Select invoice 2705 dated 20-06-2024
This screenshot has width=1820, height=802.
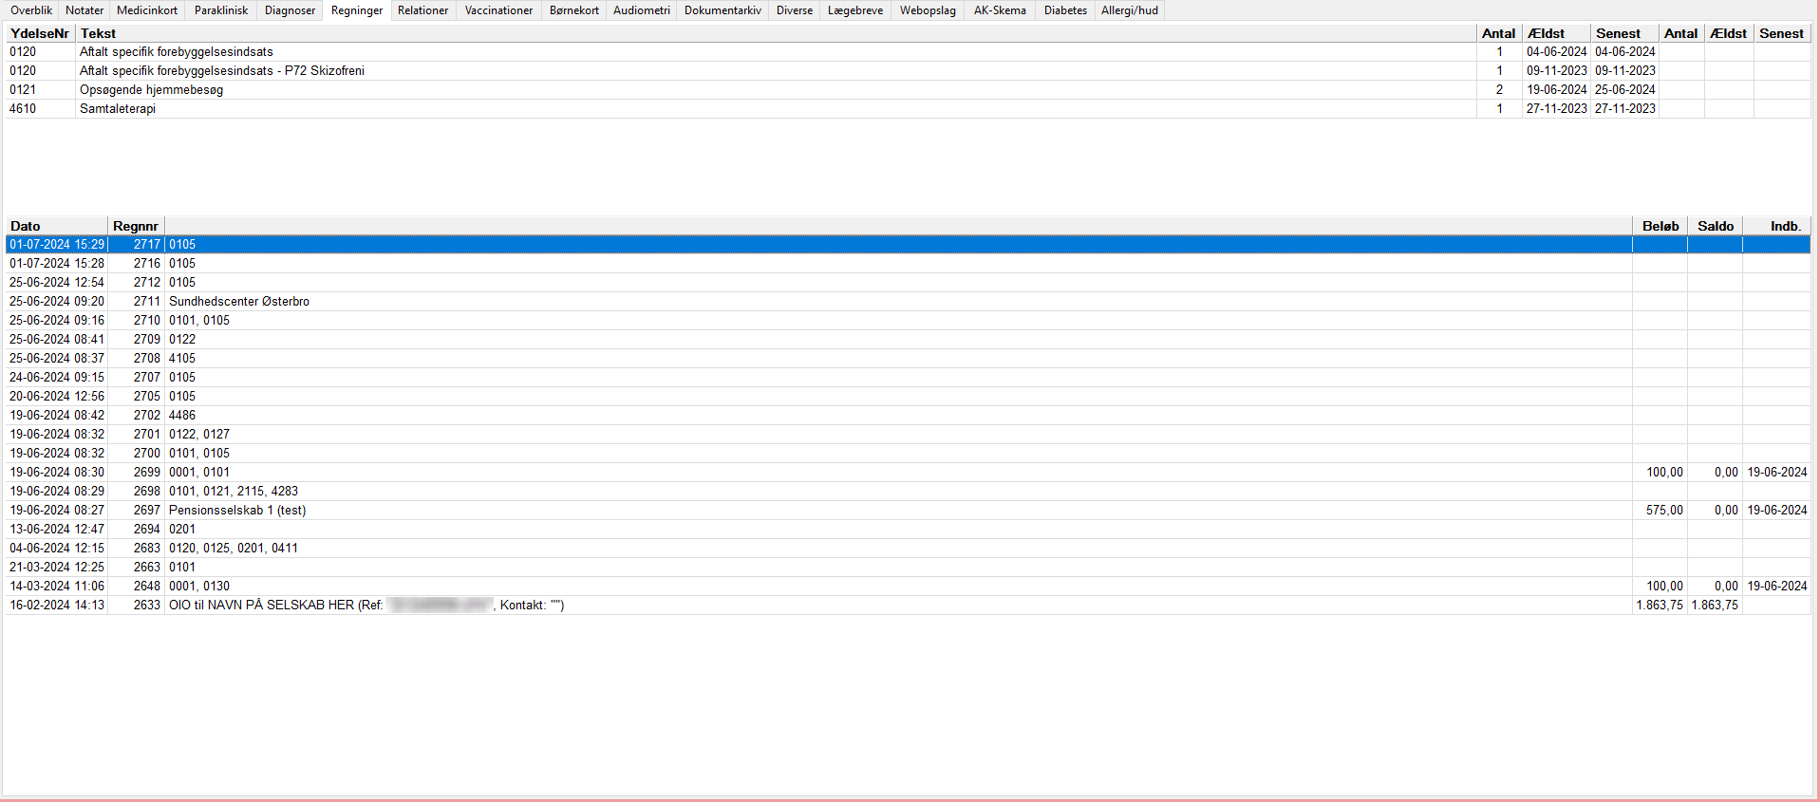[908, 397]
